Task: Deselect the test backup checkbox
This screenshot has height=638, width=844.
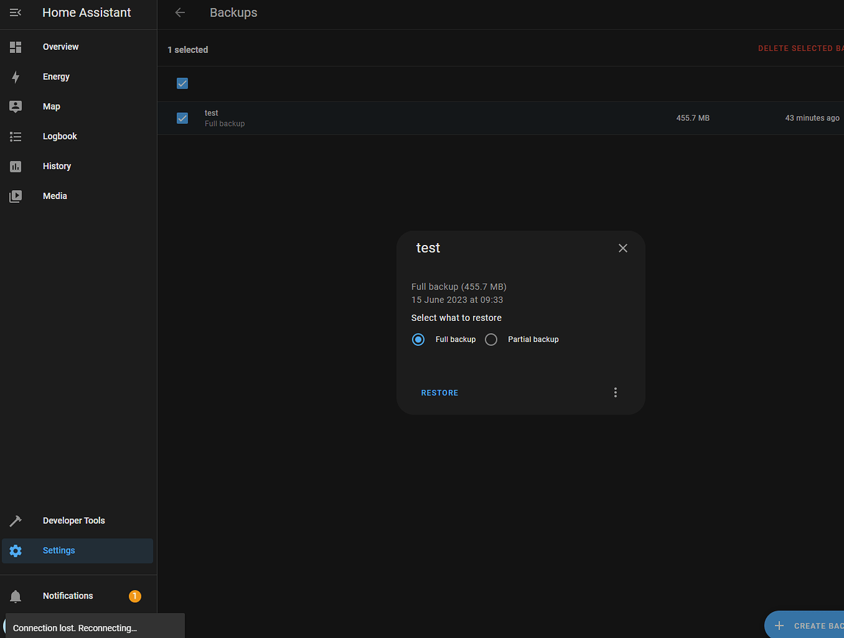Action: pos(182,118)
